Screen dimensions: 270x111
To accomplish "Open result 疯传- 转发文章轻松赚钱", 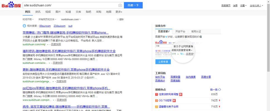I will point(66,107).
